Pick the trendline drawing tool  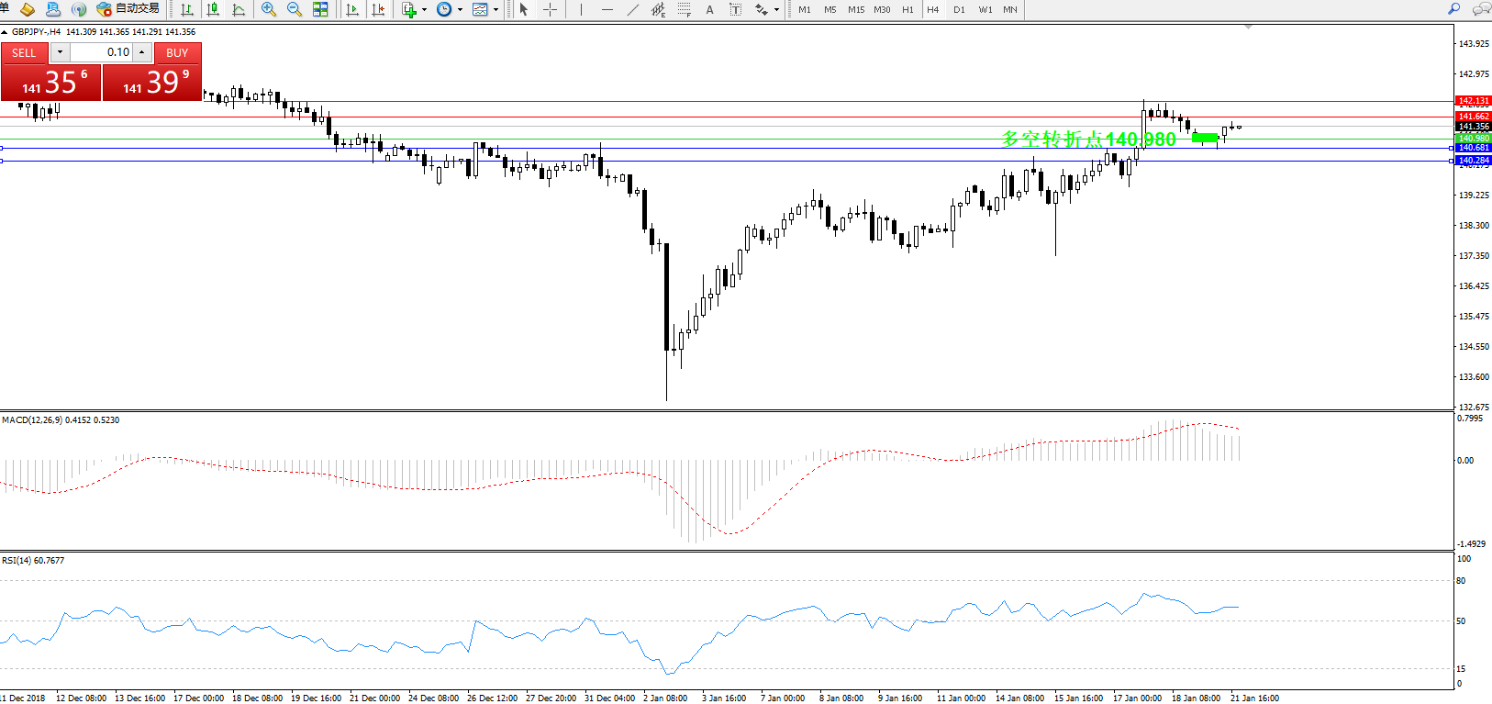click(632, 9)
